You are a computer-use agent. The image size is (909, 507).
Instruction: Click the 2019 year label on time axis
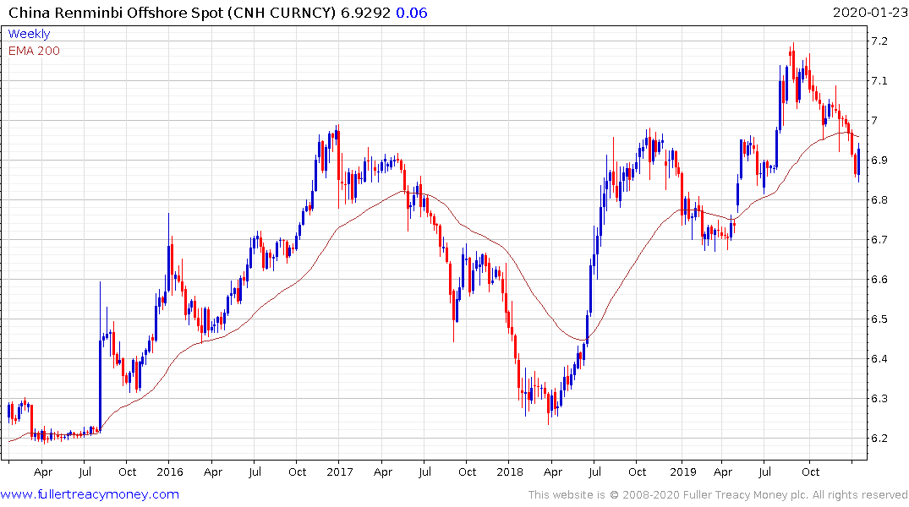tap(683, 472)
